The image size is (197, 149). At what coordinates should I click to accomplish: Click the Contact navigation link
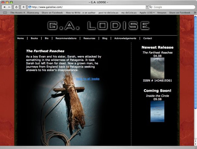[x=147, y=38]
